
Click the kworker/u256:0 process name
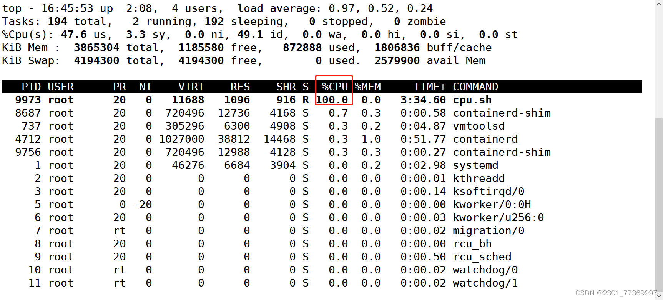pos(498,218)
